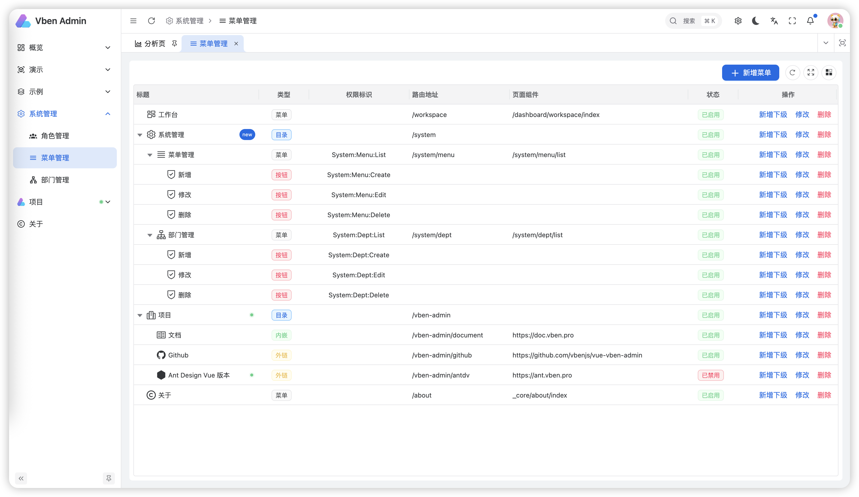Toggle sidebar with the hamburger icon
Screen dimensions: 859x497
[133, 21]
